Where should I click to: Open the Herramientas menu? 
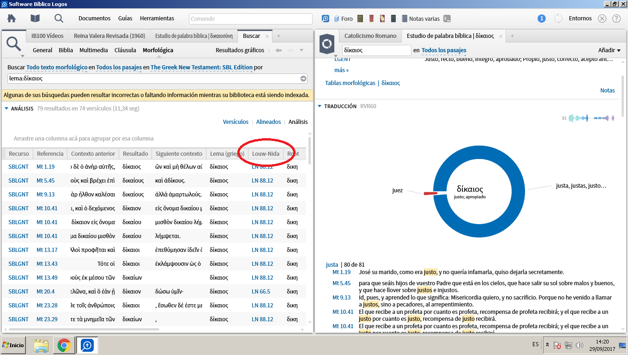pos(157,18)
